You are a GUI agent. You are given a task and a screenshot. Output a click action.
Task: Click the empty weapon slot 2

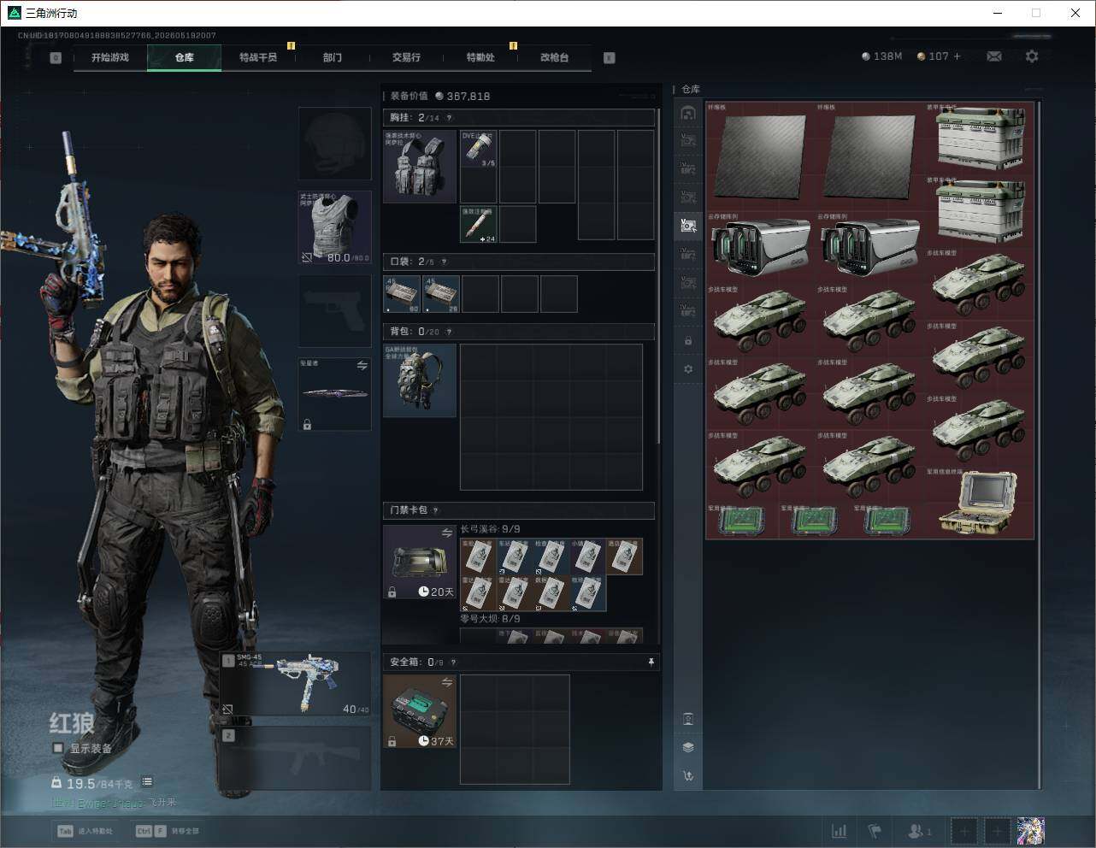click(x=296, y=758)
